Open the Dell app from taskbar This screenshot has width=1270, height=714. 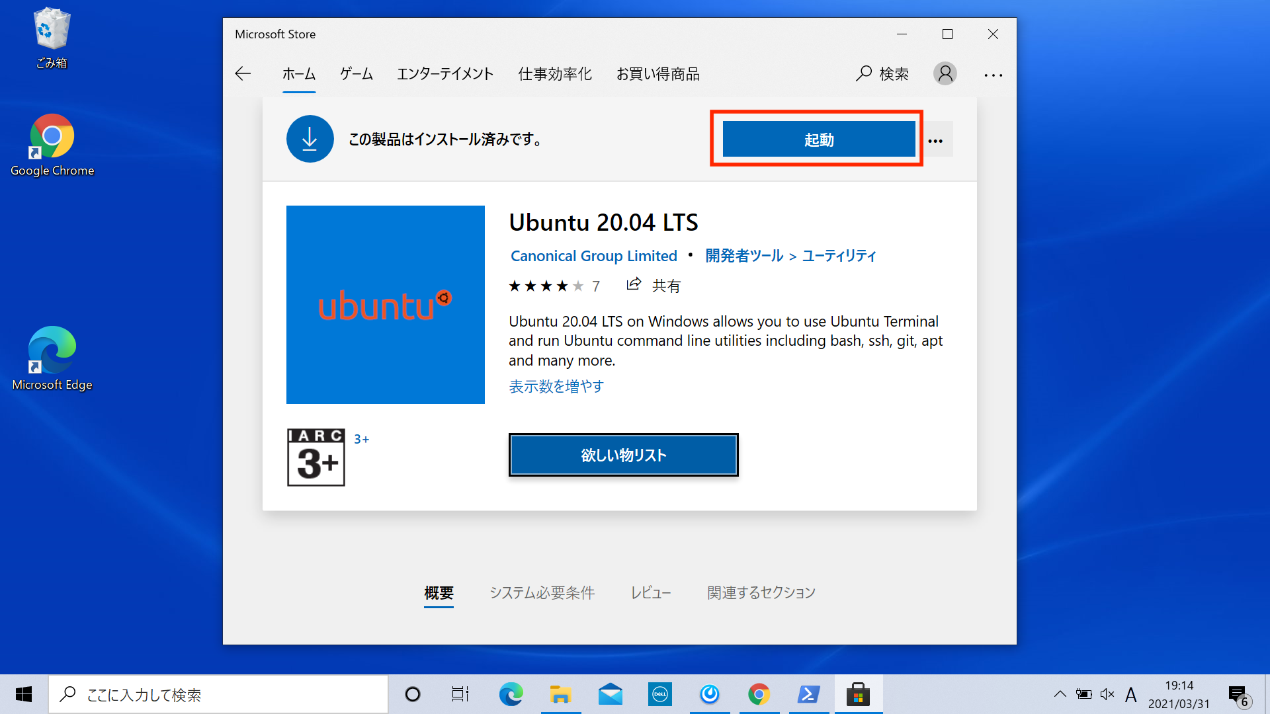pyautogui.click(x=660, y=694)
